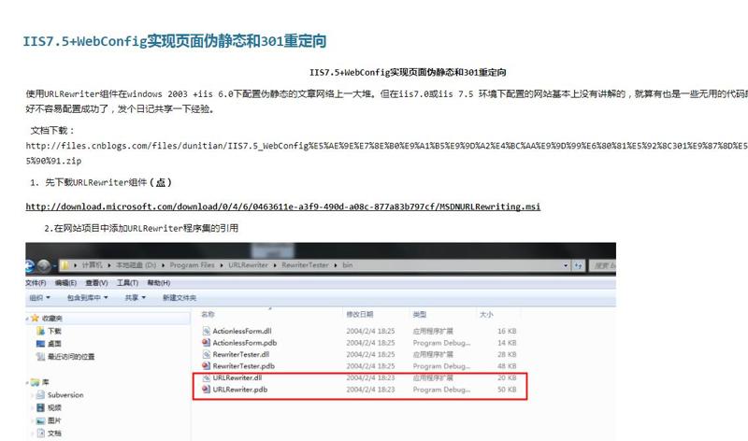The height and width of the screenshot is (441, 748).
Task: Click the Subversion library icon
Action: tap(40, 395)
